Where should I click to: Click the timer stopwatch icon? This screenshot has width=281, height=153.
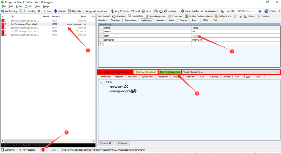click(x=161, y=11)
